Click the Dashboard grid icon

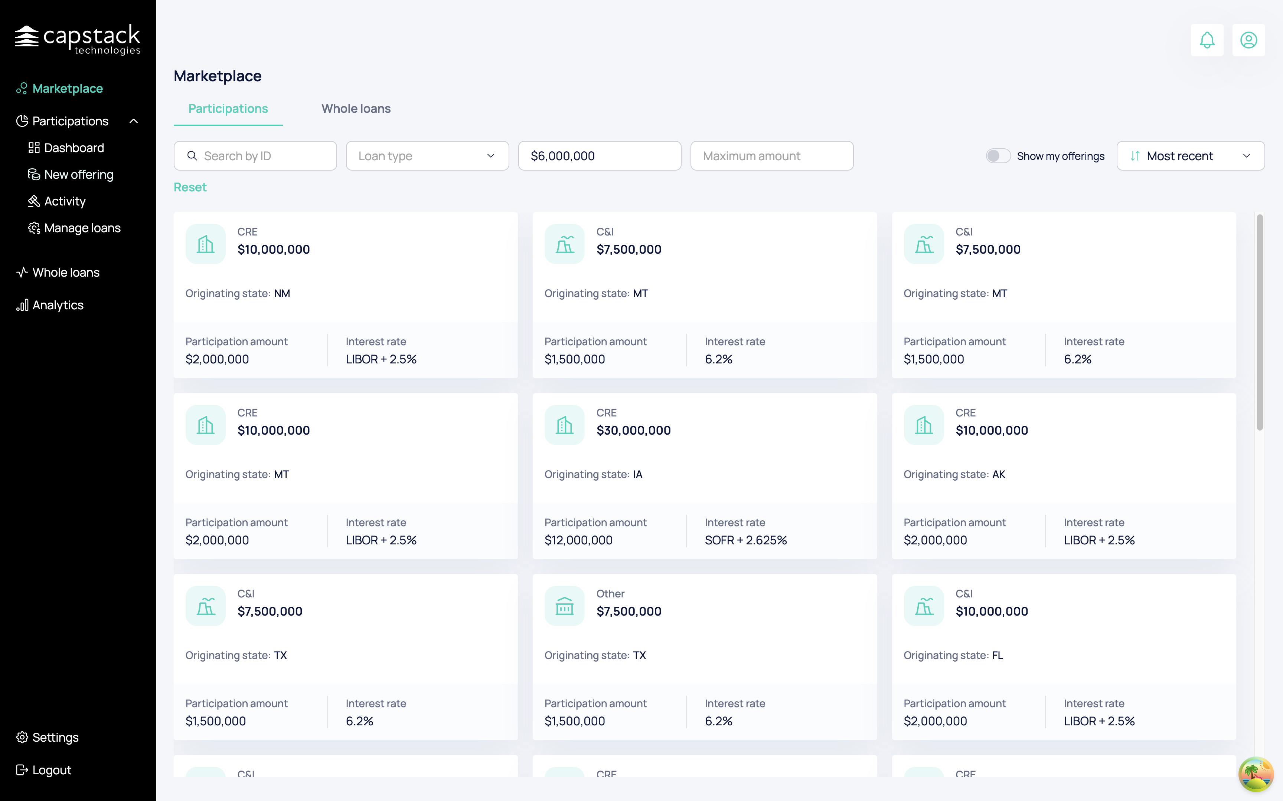[34, 148]
